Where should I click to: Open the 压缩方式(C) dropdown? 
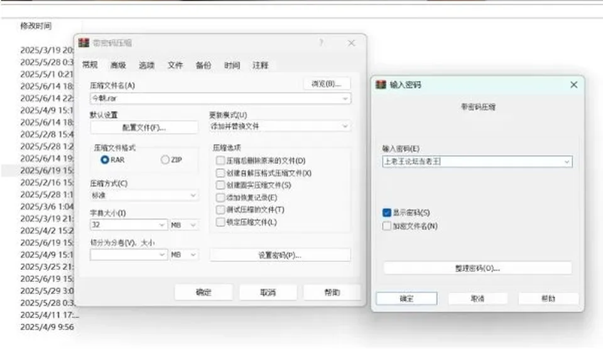point(144,195)
